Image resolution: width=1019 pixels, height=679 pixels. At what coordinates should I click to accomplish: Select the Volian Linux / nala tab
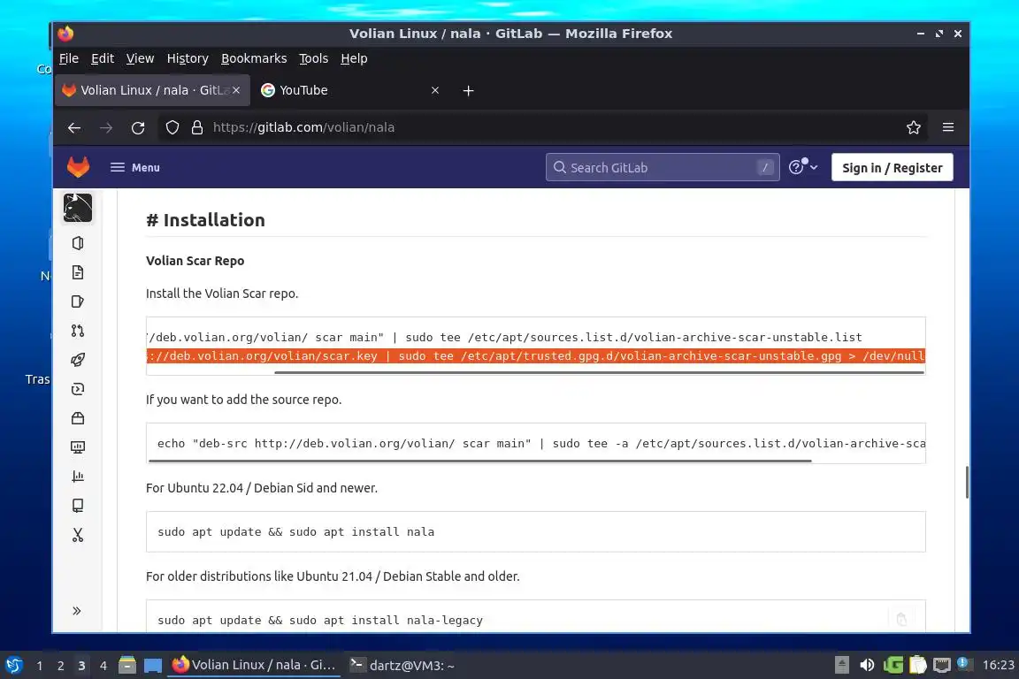click(152, 90)
